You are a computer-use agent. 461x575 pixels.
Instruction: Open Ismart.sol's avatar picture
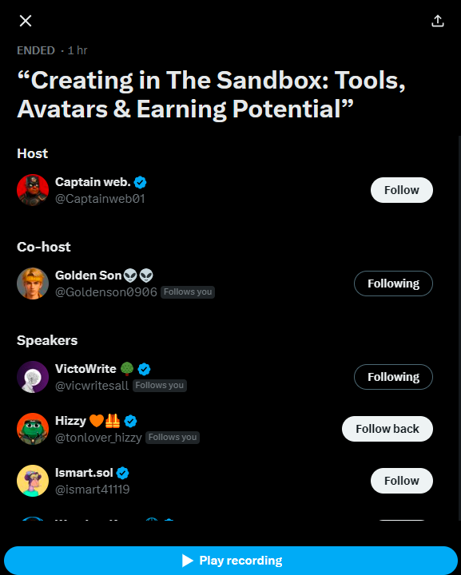[33, 481]
